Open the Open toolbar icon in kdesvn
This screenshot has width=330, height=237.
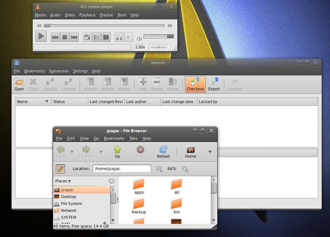(x=19, y=84)
